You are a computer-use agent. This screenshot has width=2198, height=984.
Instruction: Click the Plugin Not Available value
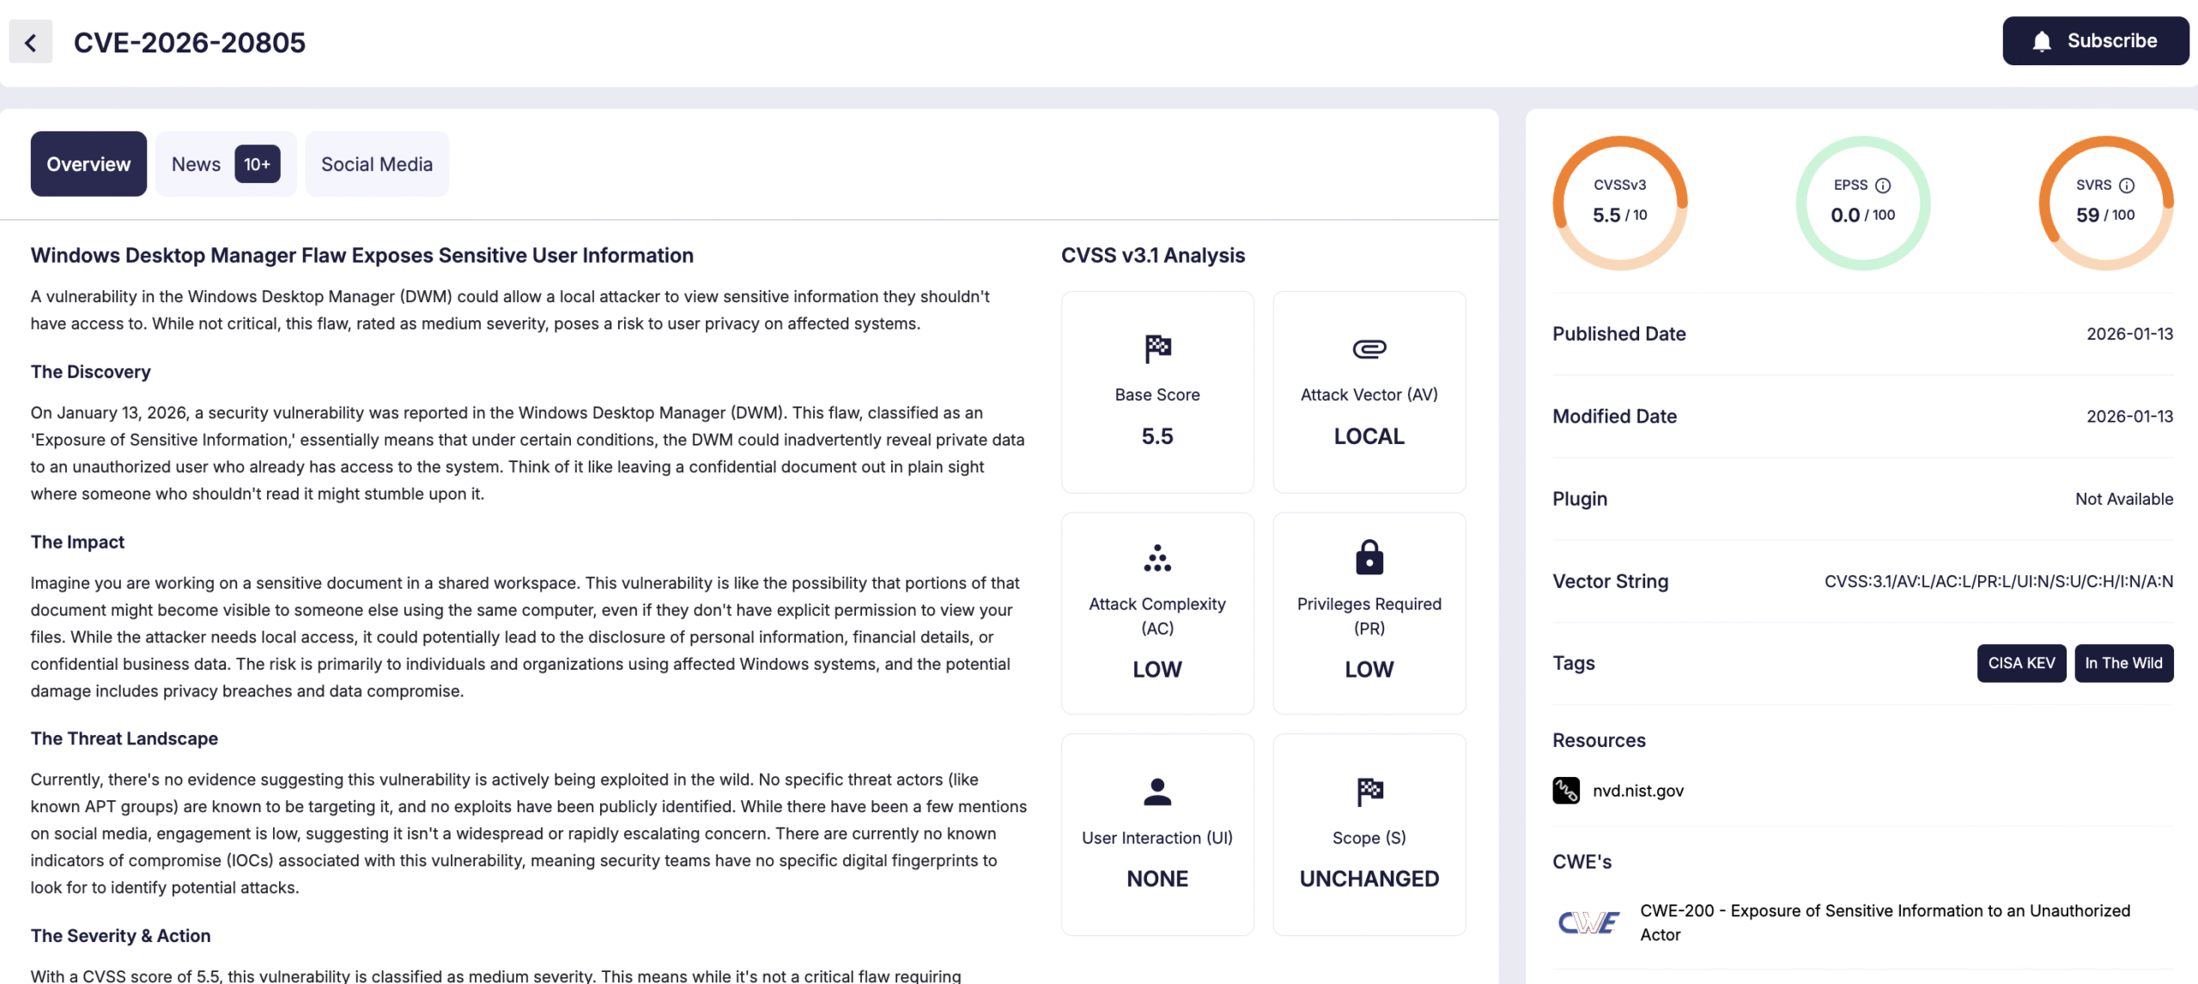2124,499
